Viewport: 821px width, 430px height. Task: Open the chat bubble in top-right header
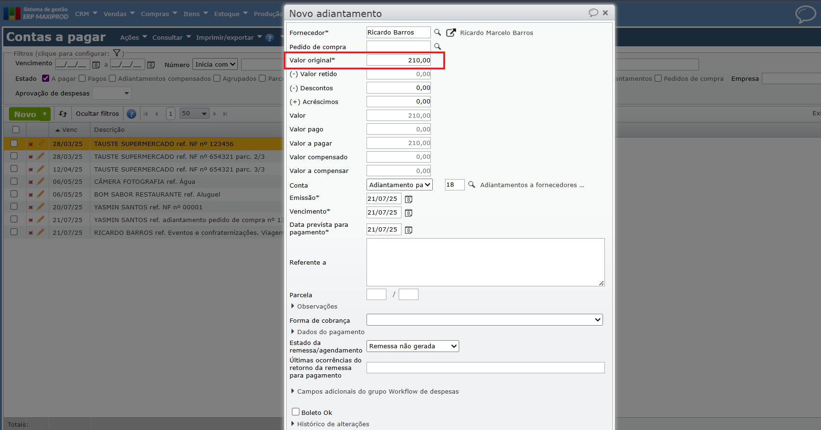[805, 14]
